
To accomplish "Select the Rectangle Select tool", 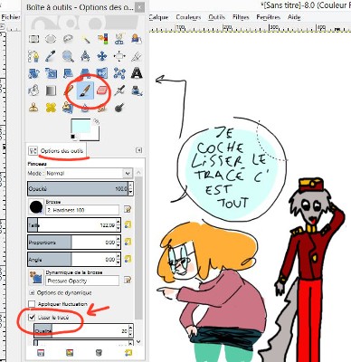I will point(33,39).
